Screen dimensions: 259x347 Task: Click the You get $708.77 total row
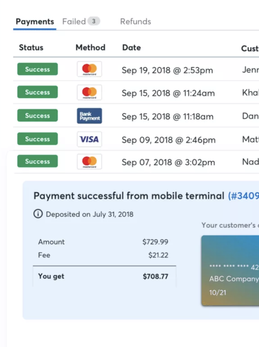[x=105, y=276]
